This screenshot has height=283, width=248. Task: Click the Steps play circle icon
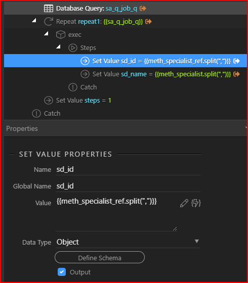(73, 48)
